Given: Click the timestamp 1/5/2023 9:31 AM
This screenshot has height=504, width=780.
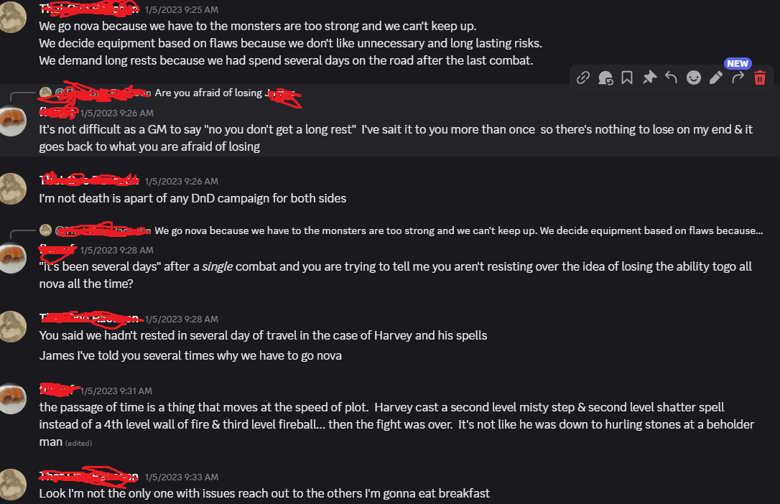Looking at the screenshot, I should [116, 391].
